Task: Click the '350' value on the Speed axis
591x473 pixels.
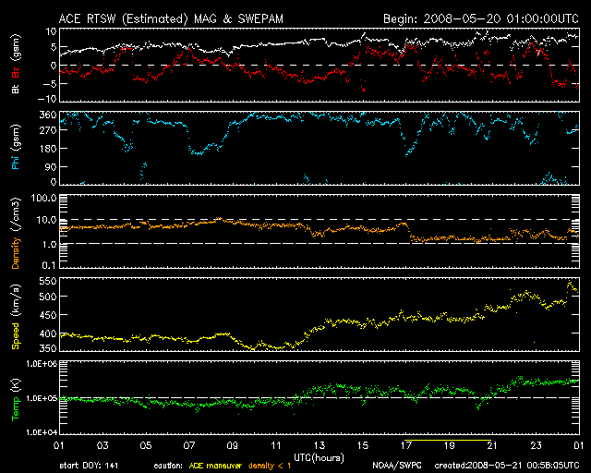Action: click(47, 348)
